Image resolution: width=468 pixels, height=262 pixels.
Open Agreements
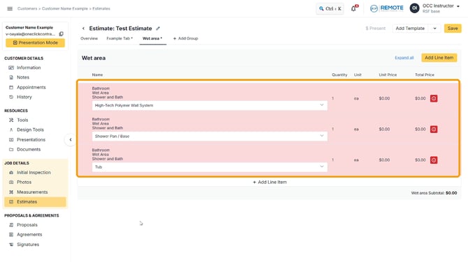click(29, 235)
